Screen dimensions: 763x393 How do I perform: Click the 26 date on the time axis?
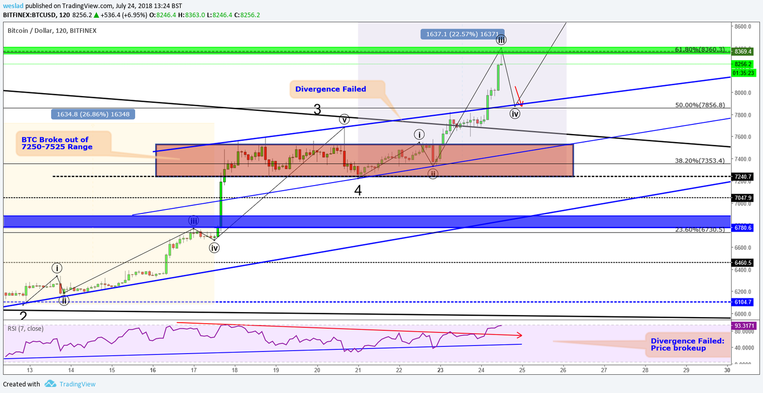pos(563,370)
